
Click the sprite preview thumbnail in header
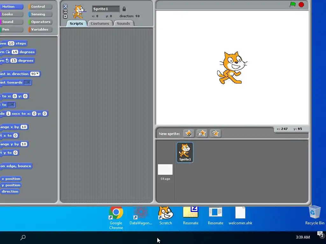coord(79,12)
